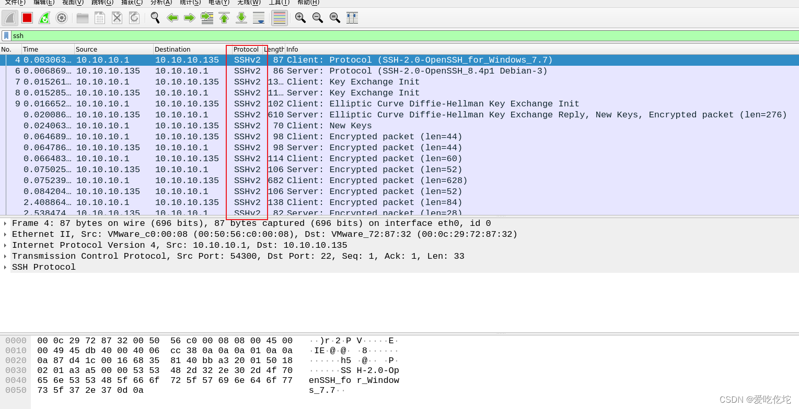The height and width of the screenshot is (409, 799).
Task: Restart the current capture with green fin icon
Action: tap(44, 18)
